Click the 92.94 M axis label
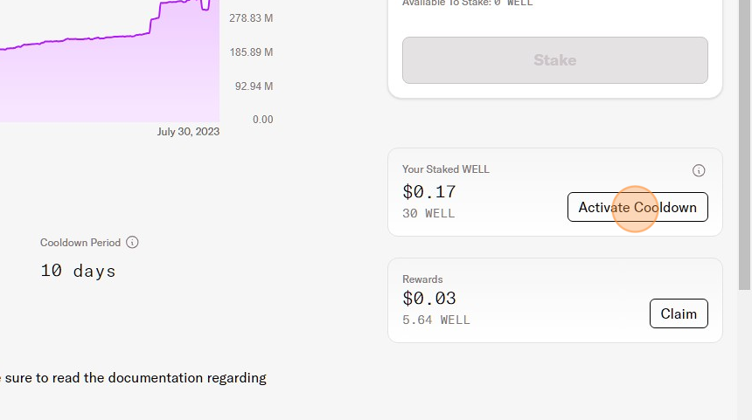752x420 pixels. point(254,86)
